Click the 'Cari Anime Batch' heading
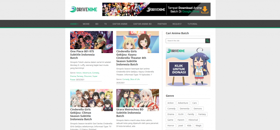280x130 pixels. 177,33
